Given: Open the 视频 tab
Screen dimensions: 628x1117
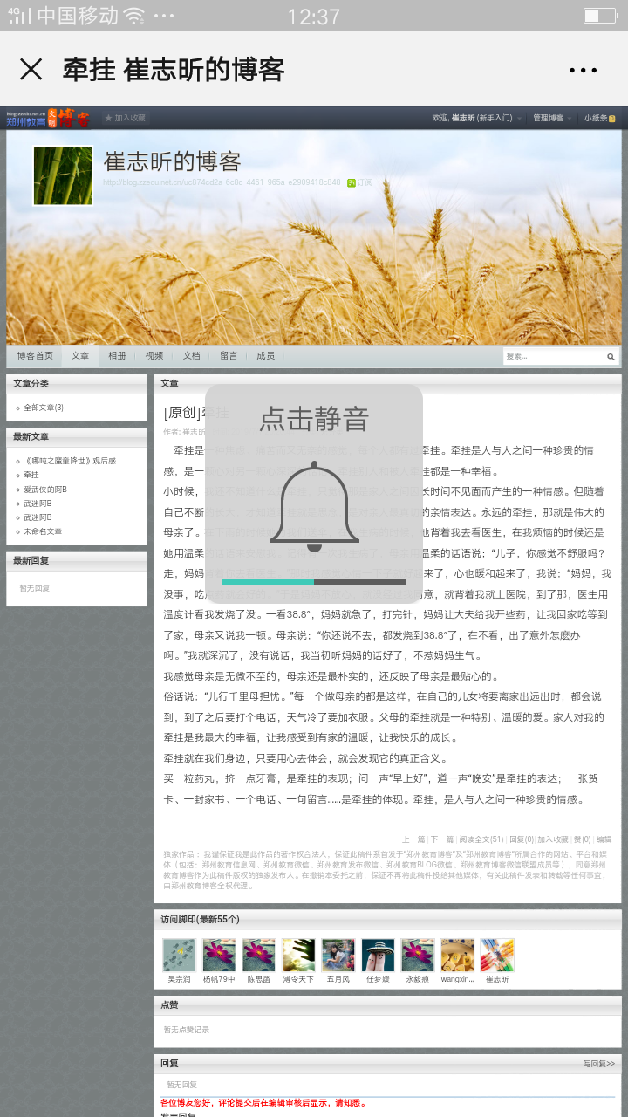Looking at the screenshot, I should point(154,356).
